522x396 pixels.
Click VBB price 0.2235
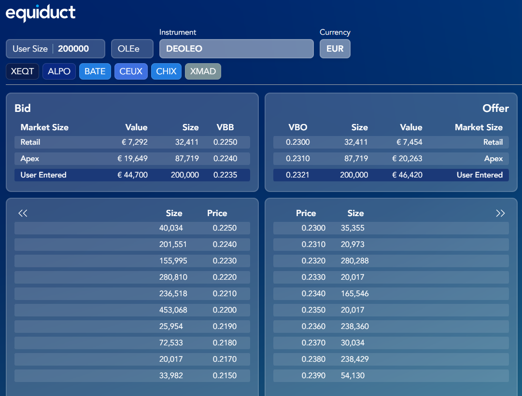coord(225,175)
